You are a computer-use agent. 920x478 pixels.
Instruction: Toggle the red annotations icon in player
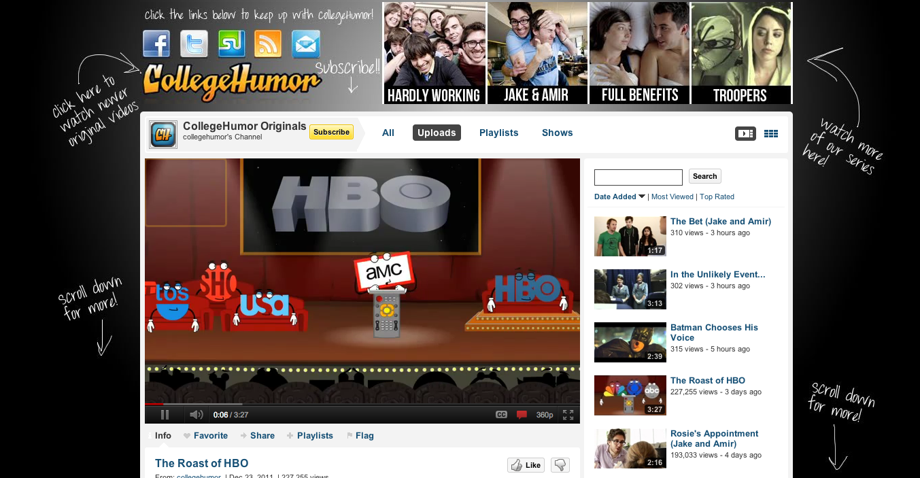(x=522, y=415)
